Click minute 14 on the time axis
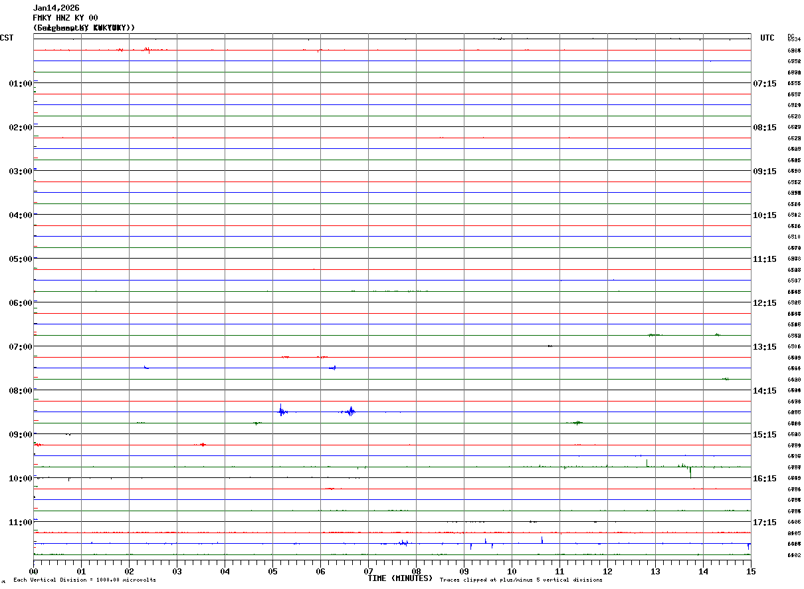The image size is (804, 589). click(703, 571)
